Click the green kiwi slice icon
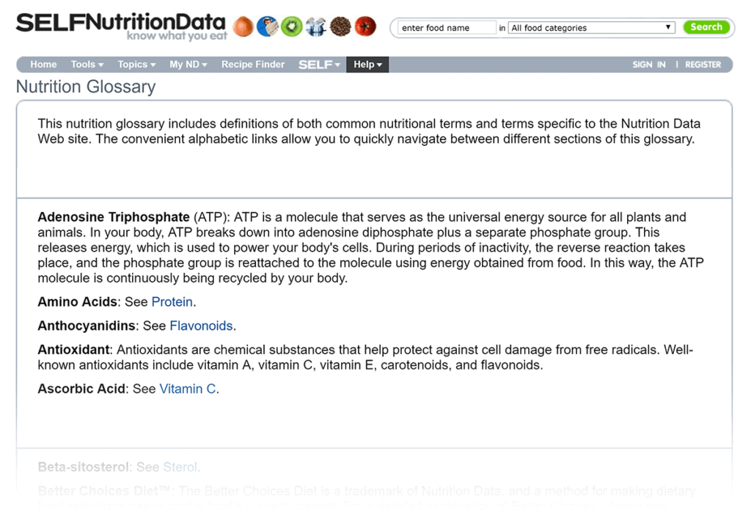 click(291, 27)
